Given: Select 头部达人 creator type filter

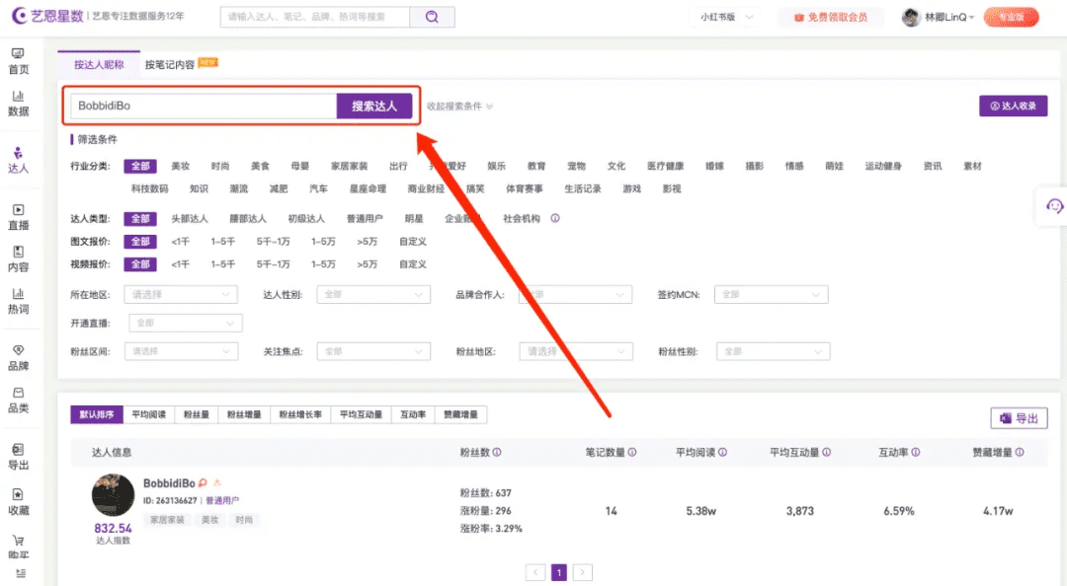Looking at the screenshot, I should (x=190, y=219).
